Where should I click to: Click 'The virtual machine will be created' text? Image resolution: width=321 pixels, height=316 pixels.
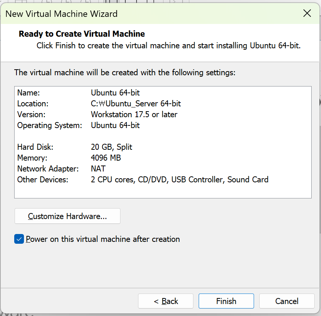point(125,73)
